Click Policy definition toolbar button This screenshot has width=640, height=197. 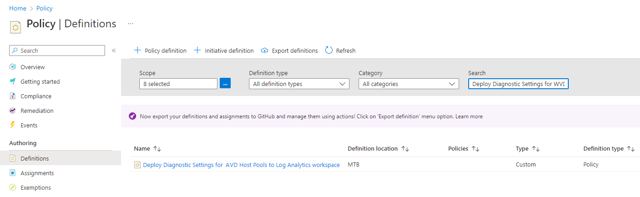pos(160,51)
